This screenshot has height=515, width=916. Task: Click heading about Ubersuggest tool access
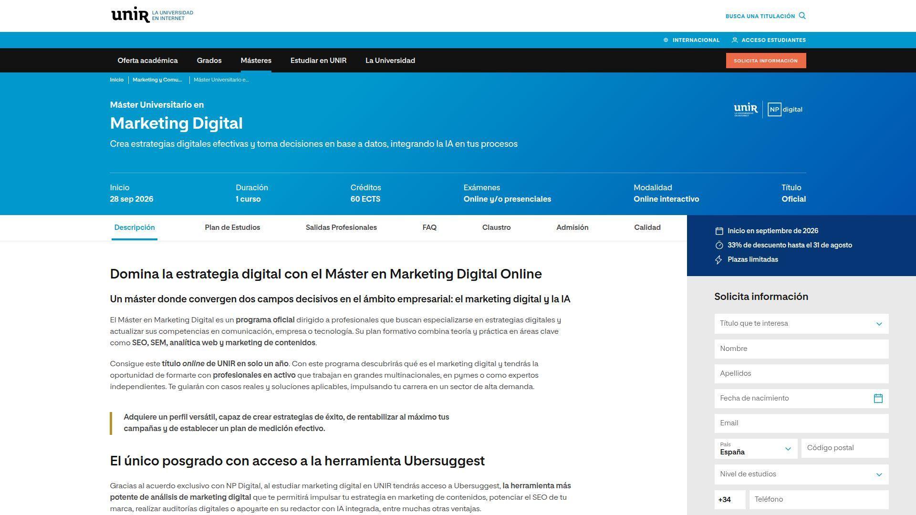297,461
